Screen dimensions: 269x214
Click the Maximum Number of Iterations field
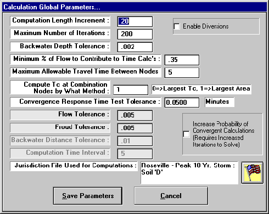point(135,34)
